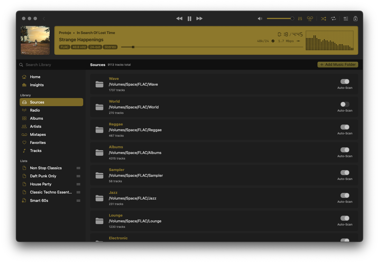Mute audio with speaker icon

[x=260, y=18]
